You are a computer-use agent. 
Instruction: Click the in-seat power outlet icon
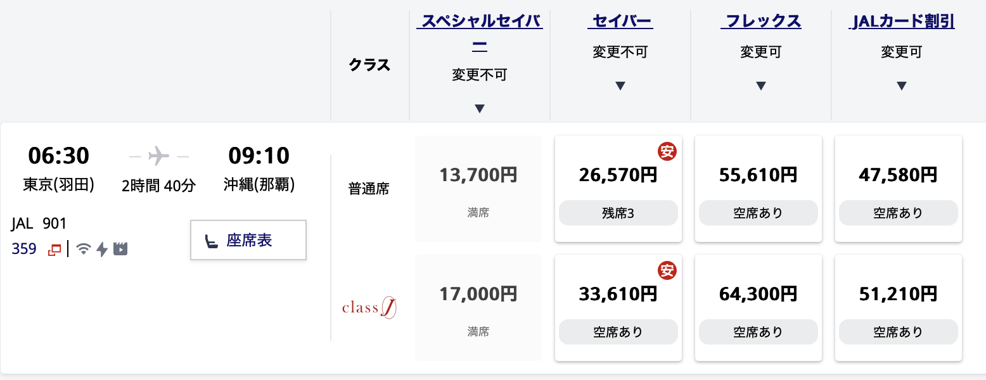click(101, 249)
